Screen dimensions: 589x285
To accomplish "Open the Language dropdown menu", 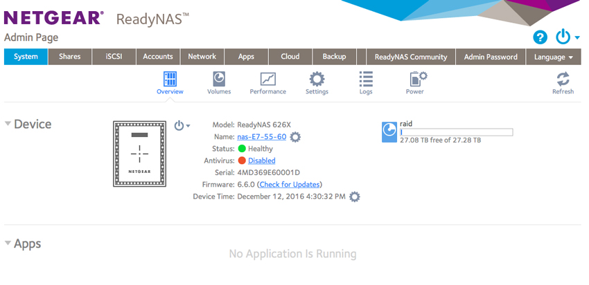I will tap(554, 57).
